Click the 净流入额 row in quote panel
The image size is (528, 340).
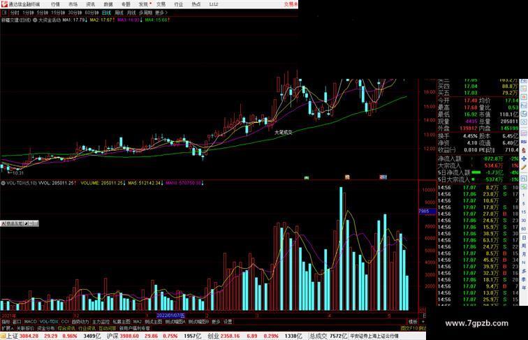(x=478, y=158)
